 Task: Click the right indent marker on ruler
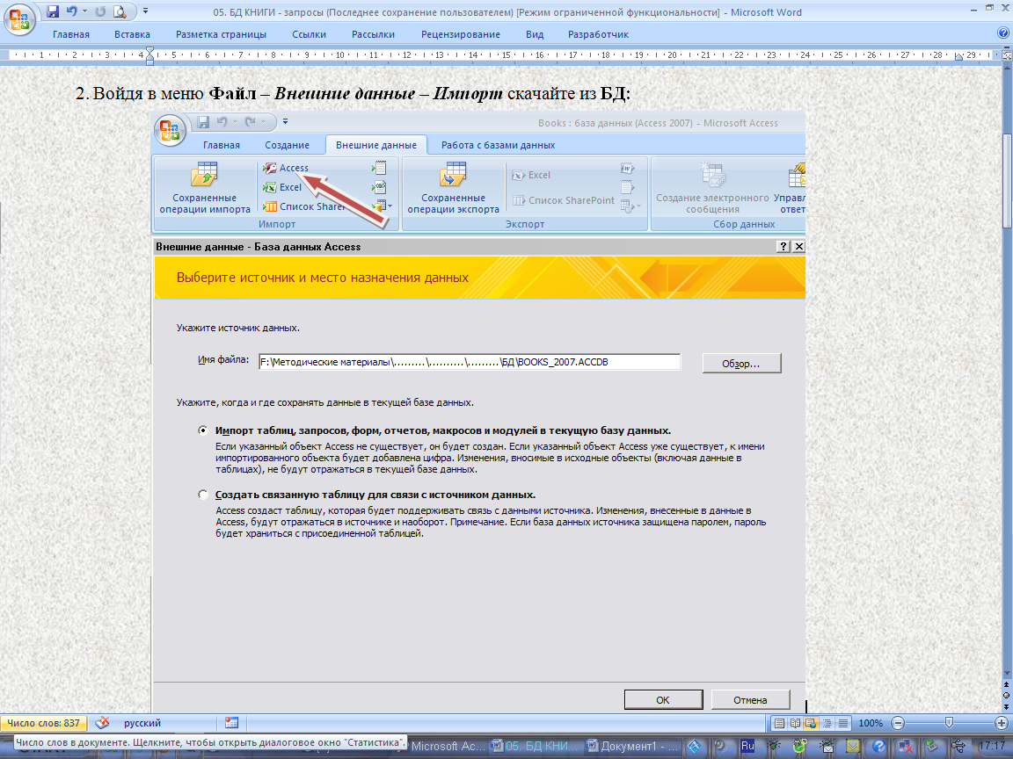click(959, 58)
